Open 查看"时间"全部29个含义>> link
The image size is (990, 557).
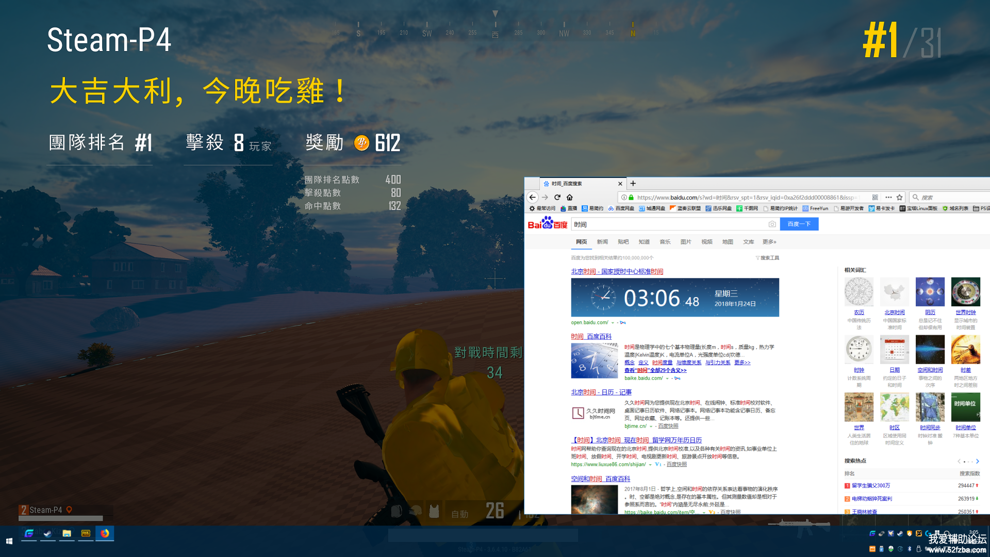[655, 370]
